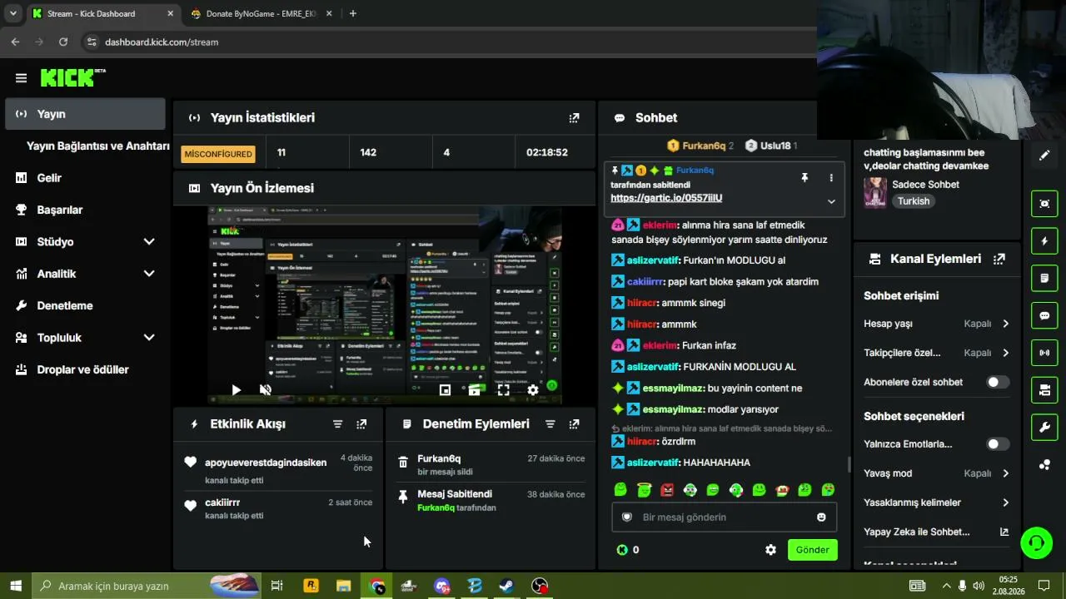The image size is (1066, 599).
Task: Pop out the Kanal Eylemleri panel
Action: coord(999,259)
